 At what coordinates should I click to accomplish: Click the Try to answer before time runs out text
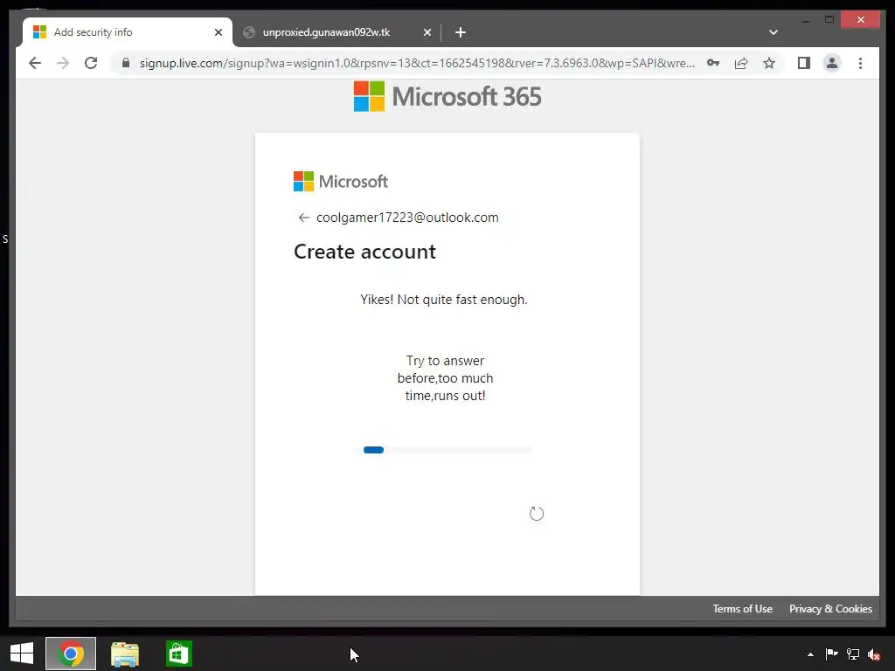click(x=445, y=377)
